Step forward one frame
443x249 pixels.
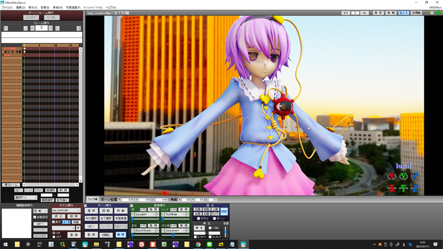point(50,28)
